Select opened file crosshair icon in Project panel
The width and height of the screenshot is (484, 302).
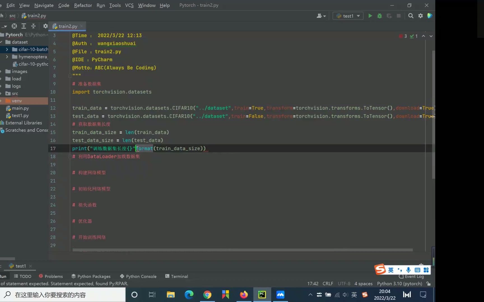point(14,26)
